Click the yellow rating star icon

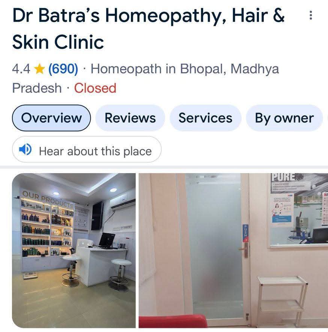39,69
